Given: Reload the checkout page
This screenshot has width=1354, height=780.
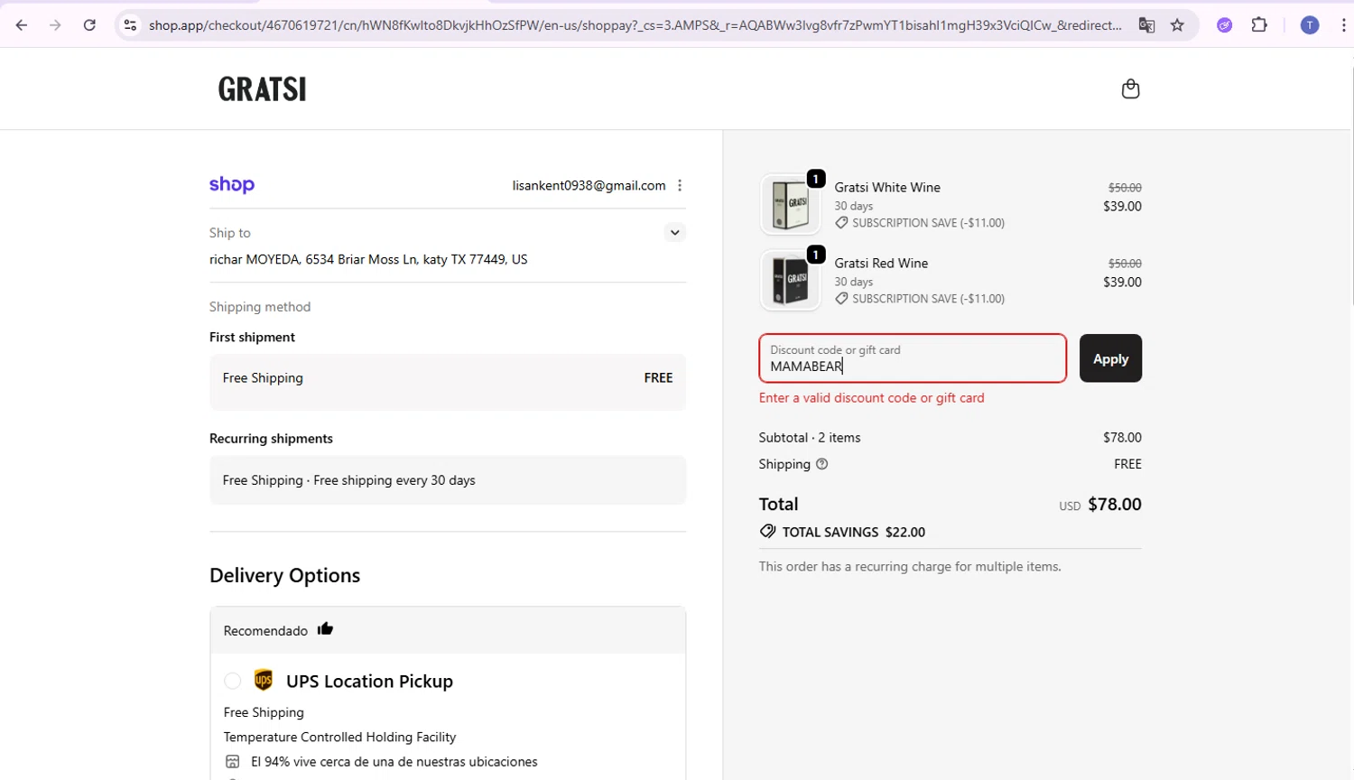Looking at the screenshot, I should [89, 25].
